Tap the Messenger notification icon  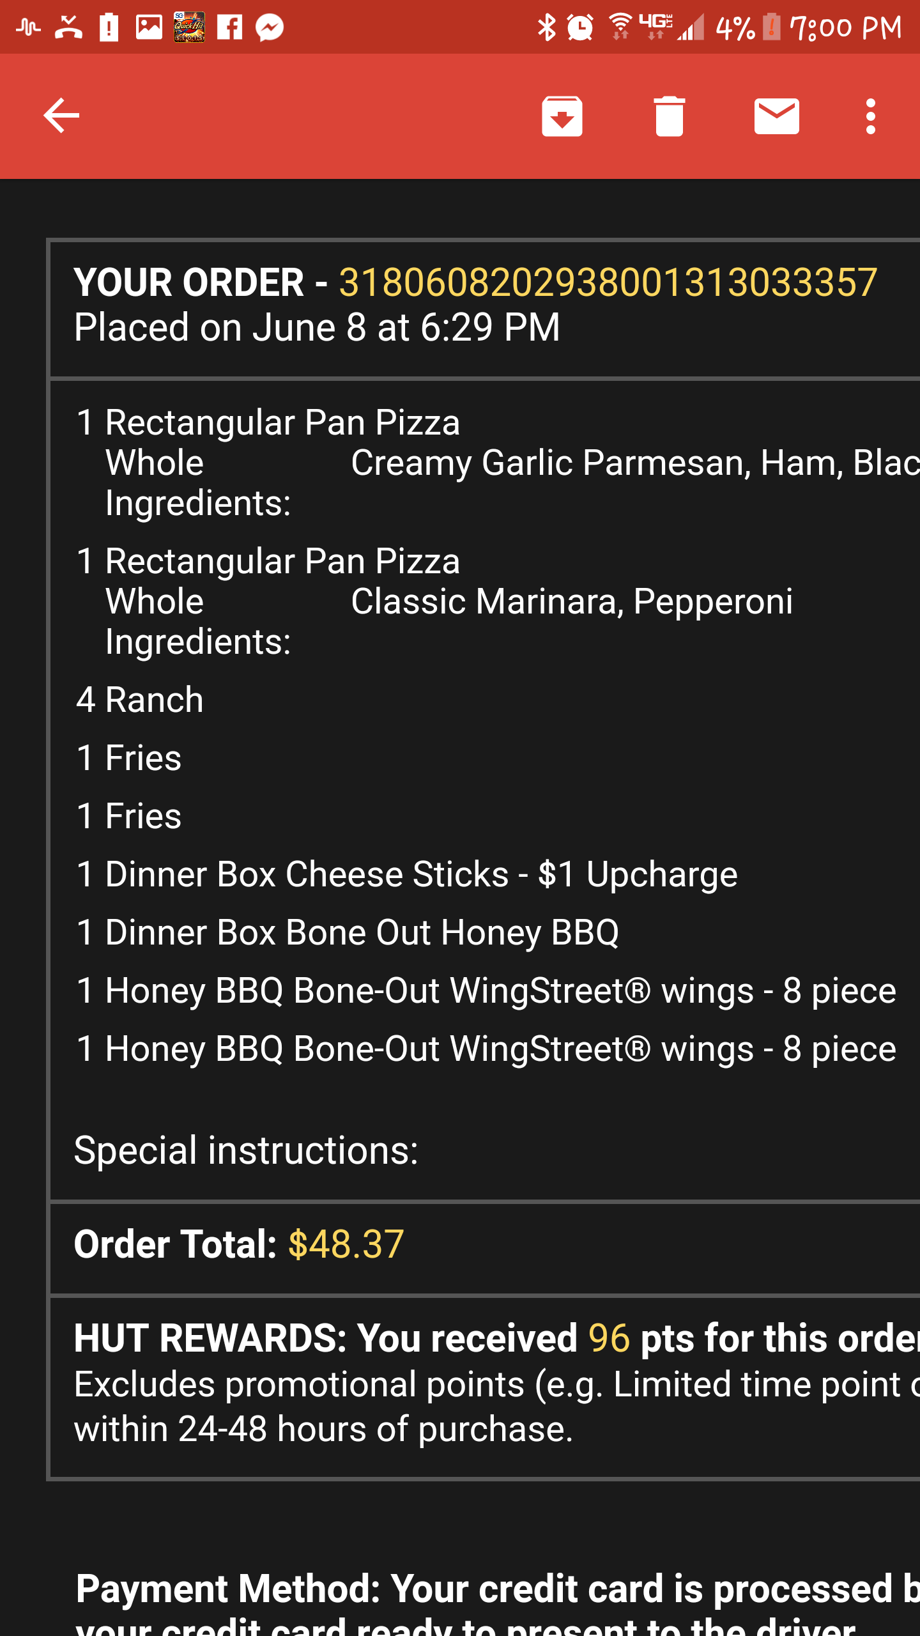[x=270, y=27]
